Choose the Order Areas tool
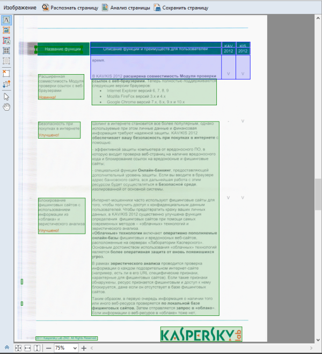Image resolution: width=322 pixels, height=354 pixels. pyautogui.click(x=6, y=84)
